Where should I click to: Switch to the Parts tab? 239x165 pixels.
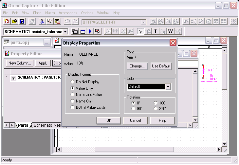[23, 125]
